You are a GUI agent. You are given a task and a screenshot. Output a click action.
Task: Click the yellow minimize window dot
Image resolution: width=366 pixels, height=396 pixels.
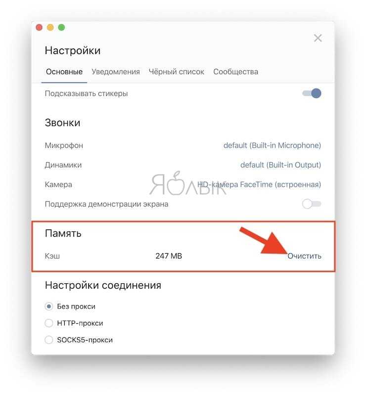(50, 27)
